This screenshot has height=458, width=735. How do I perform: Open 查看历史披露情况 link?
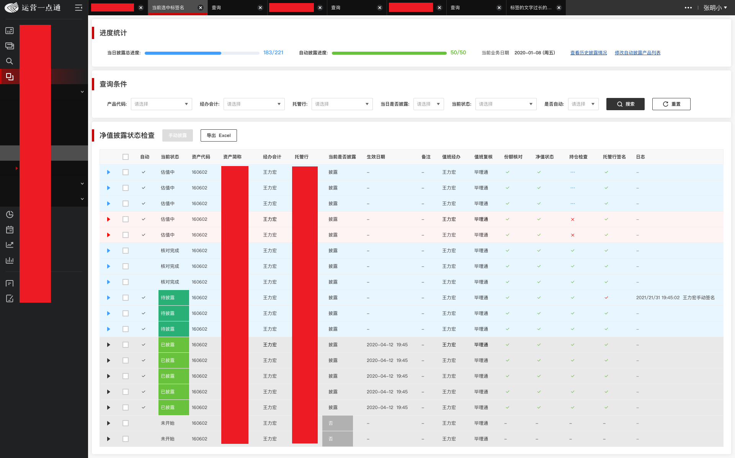589,53
